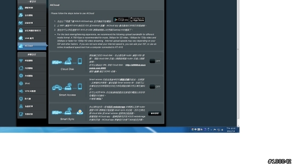
Task: Click the Smart Access computers-router-phone diagram
Action: [67, 87]
